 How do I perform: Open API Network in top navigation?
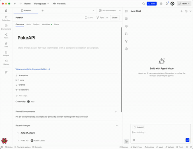click(x=59, y=4)
